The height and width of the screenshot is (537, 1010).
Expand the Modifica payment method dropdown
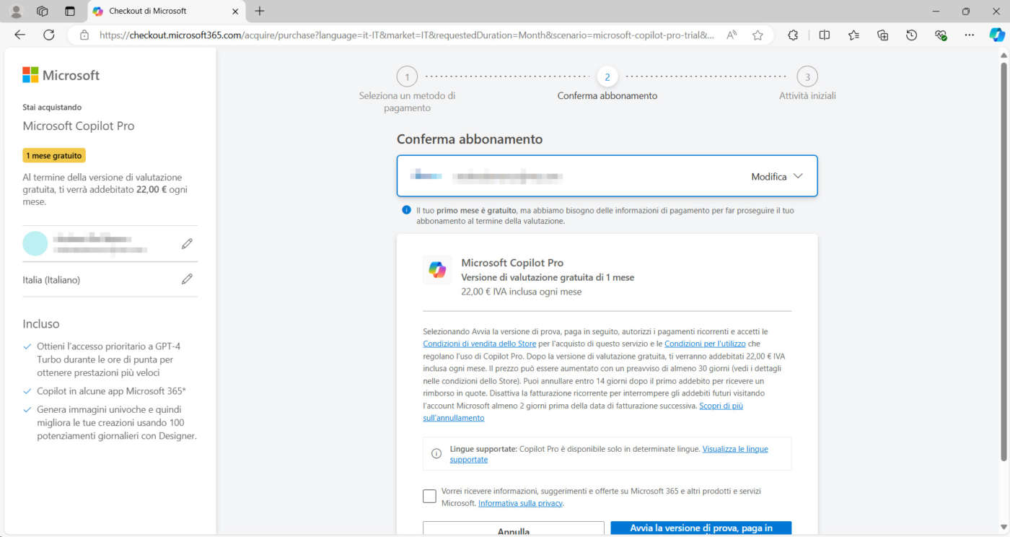click(777, 176)
